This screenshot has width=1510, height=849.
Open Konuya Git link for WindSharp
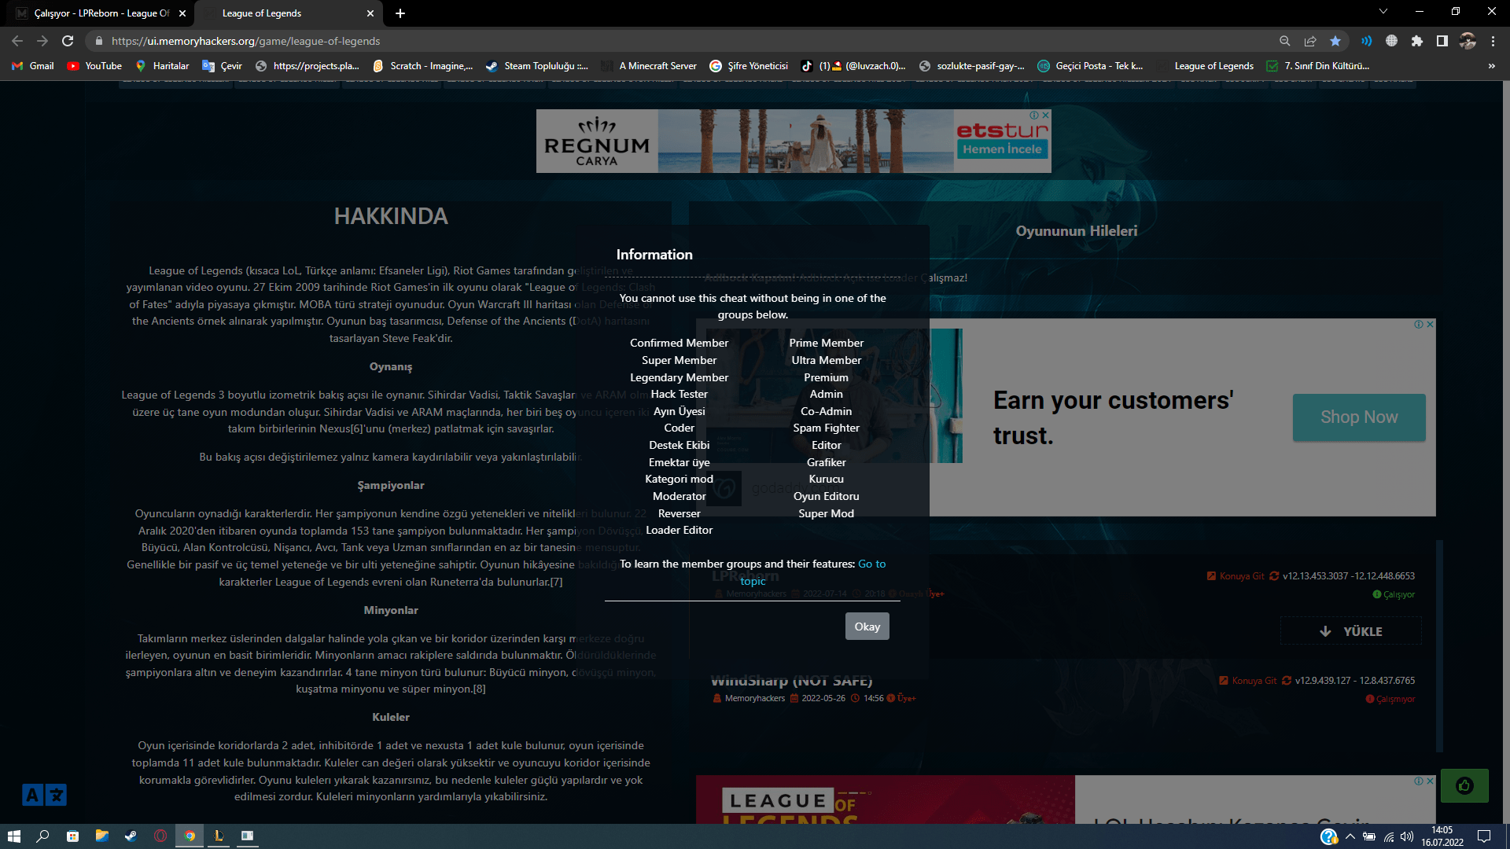coord(1248,681)
